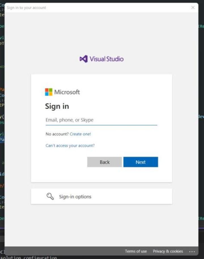
Task: Open the Create one! link
Action: pyautogui.click(x=80, y=134)
